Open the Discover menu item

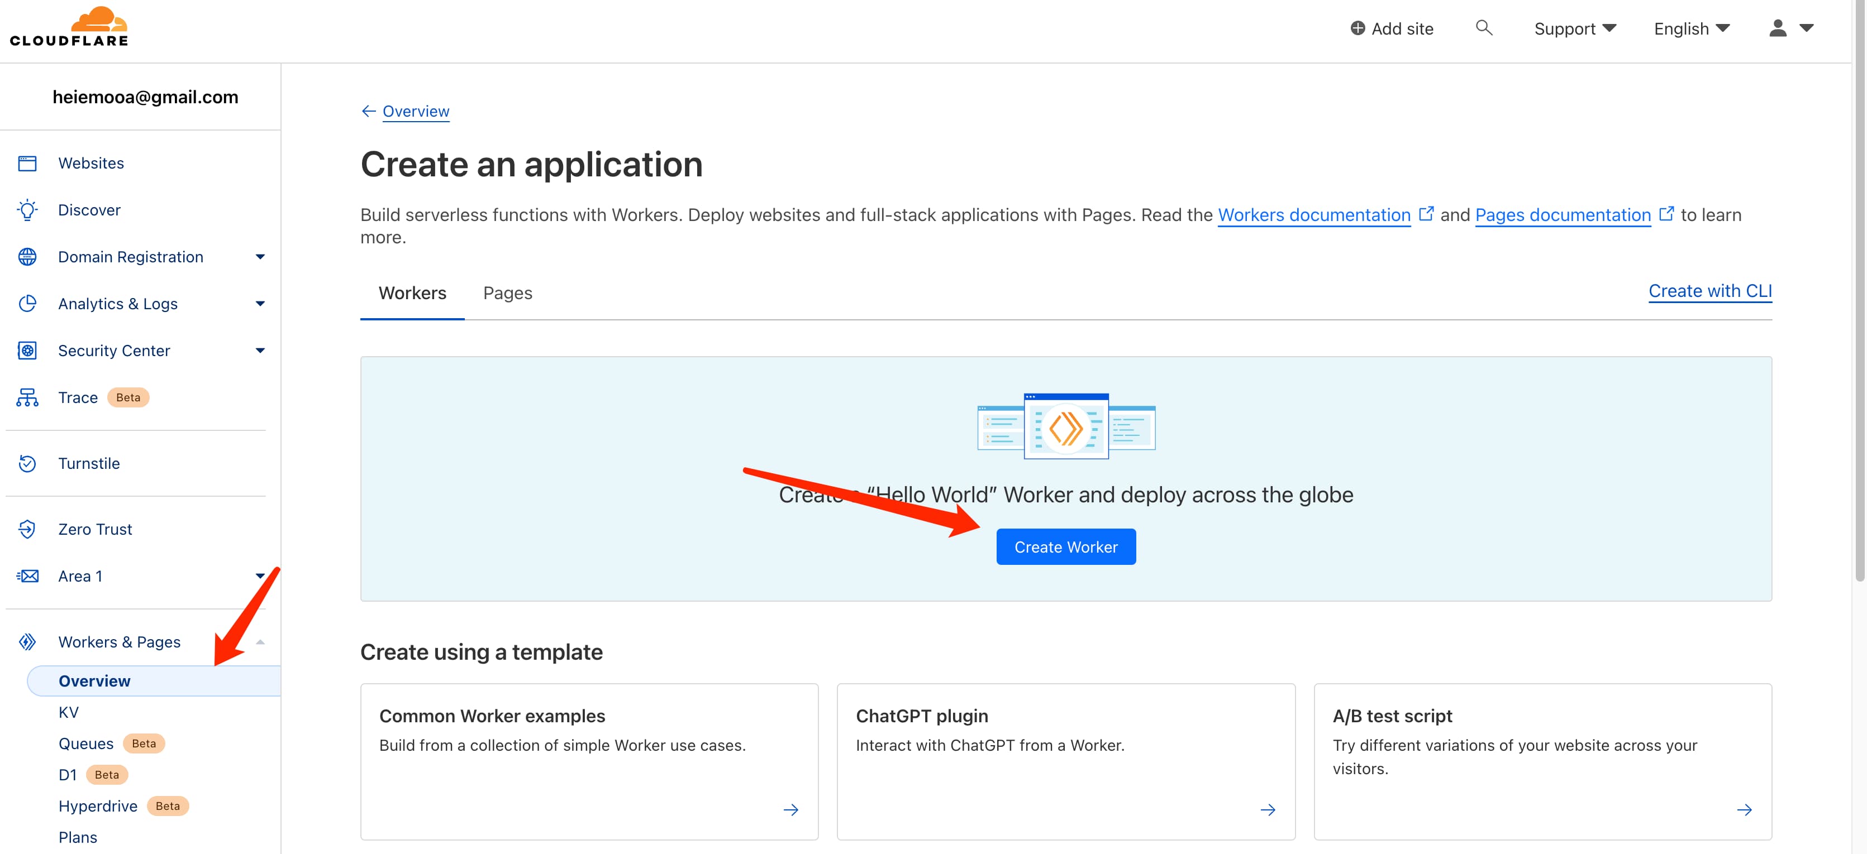pyautogui.click(x=89, y=210)
